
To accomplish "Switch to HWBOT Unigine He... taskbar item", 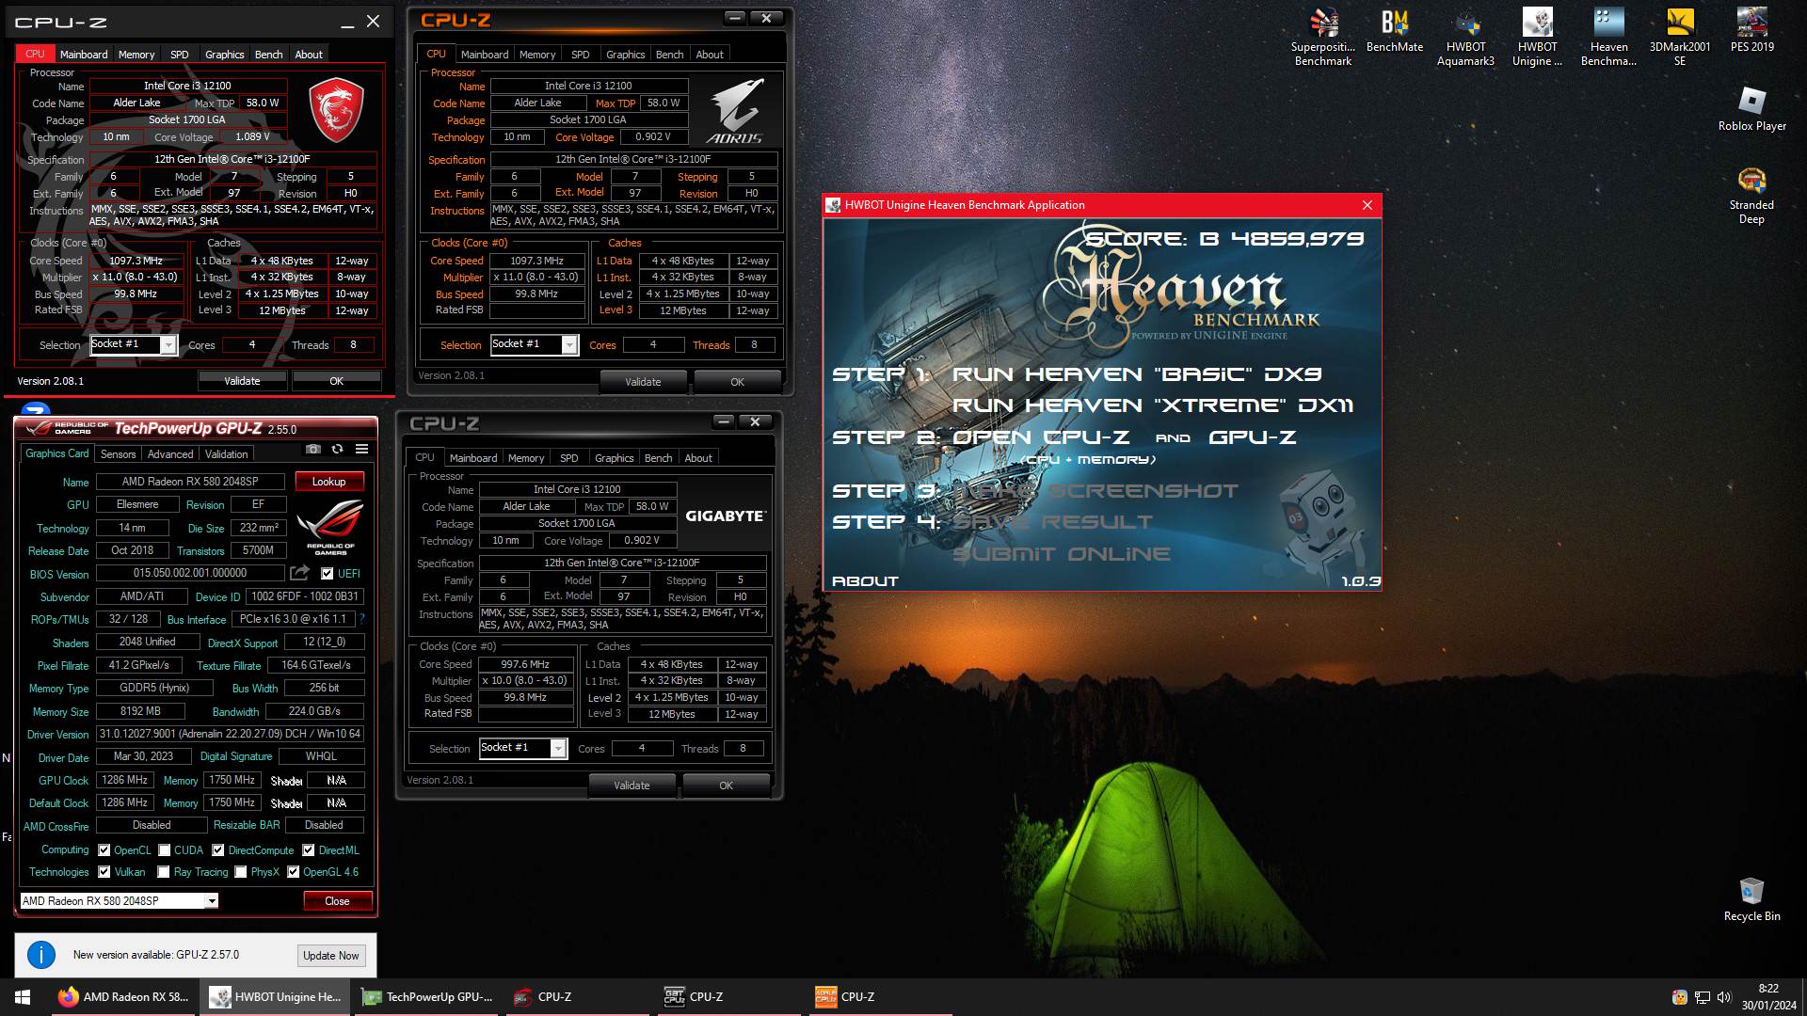I will pyautogui.click(x=275, y=997).
